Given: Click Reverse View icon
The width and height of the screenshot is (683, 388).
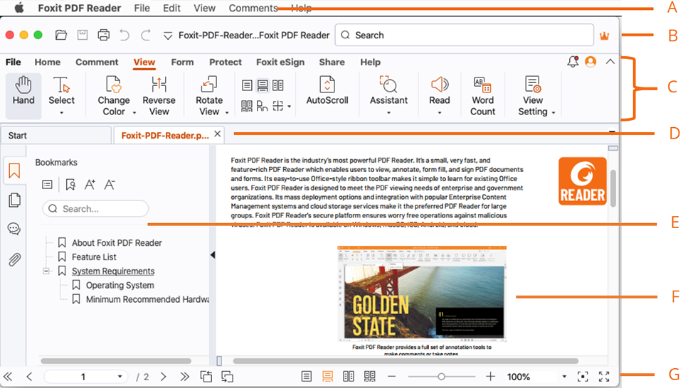Looking at the screenshot, I should [159, 85].
